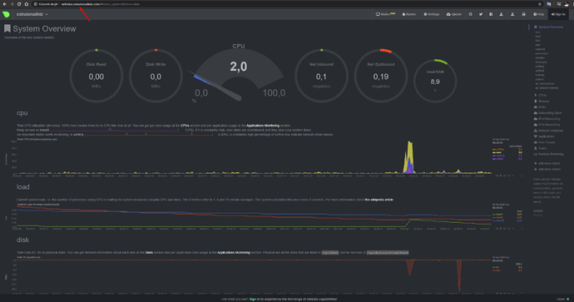
Task: Click the print dashboard icon
Action: tap(523, 14)
